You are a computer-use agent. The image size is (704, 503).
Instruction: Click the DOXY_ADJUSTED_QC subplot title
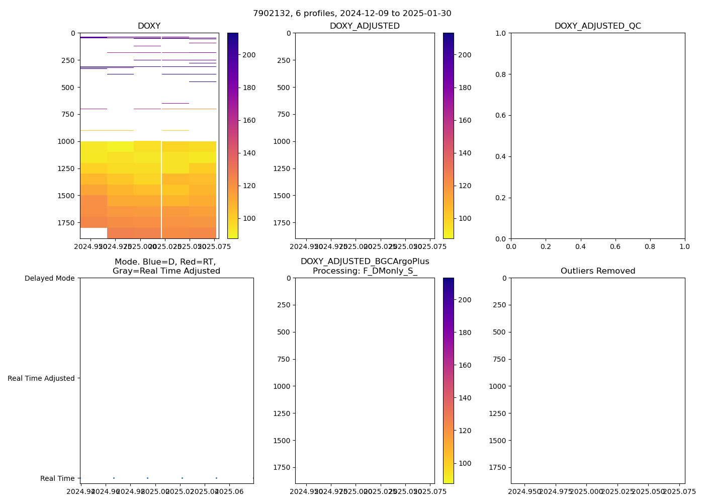click(597, 26)
